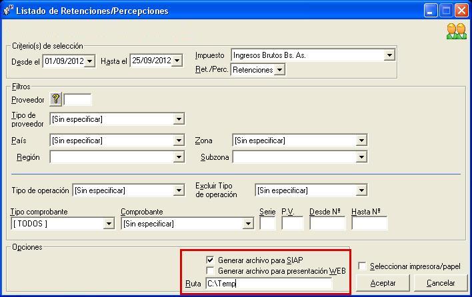Open the Impuesto dropdown list
The image size is (472, 297).
389,55
